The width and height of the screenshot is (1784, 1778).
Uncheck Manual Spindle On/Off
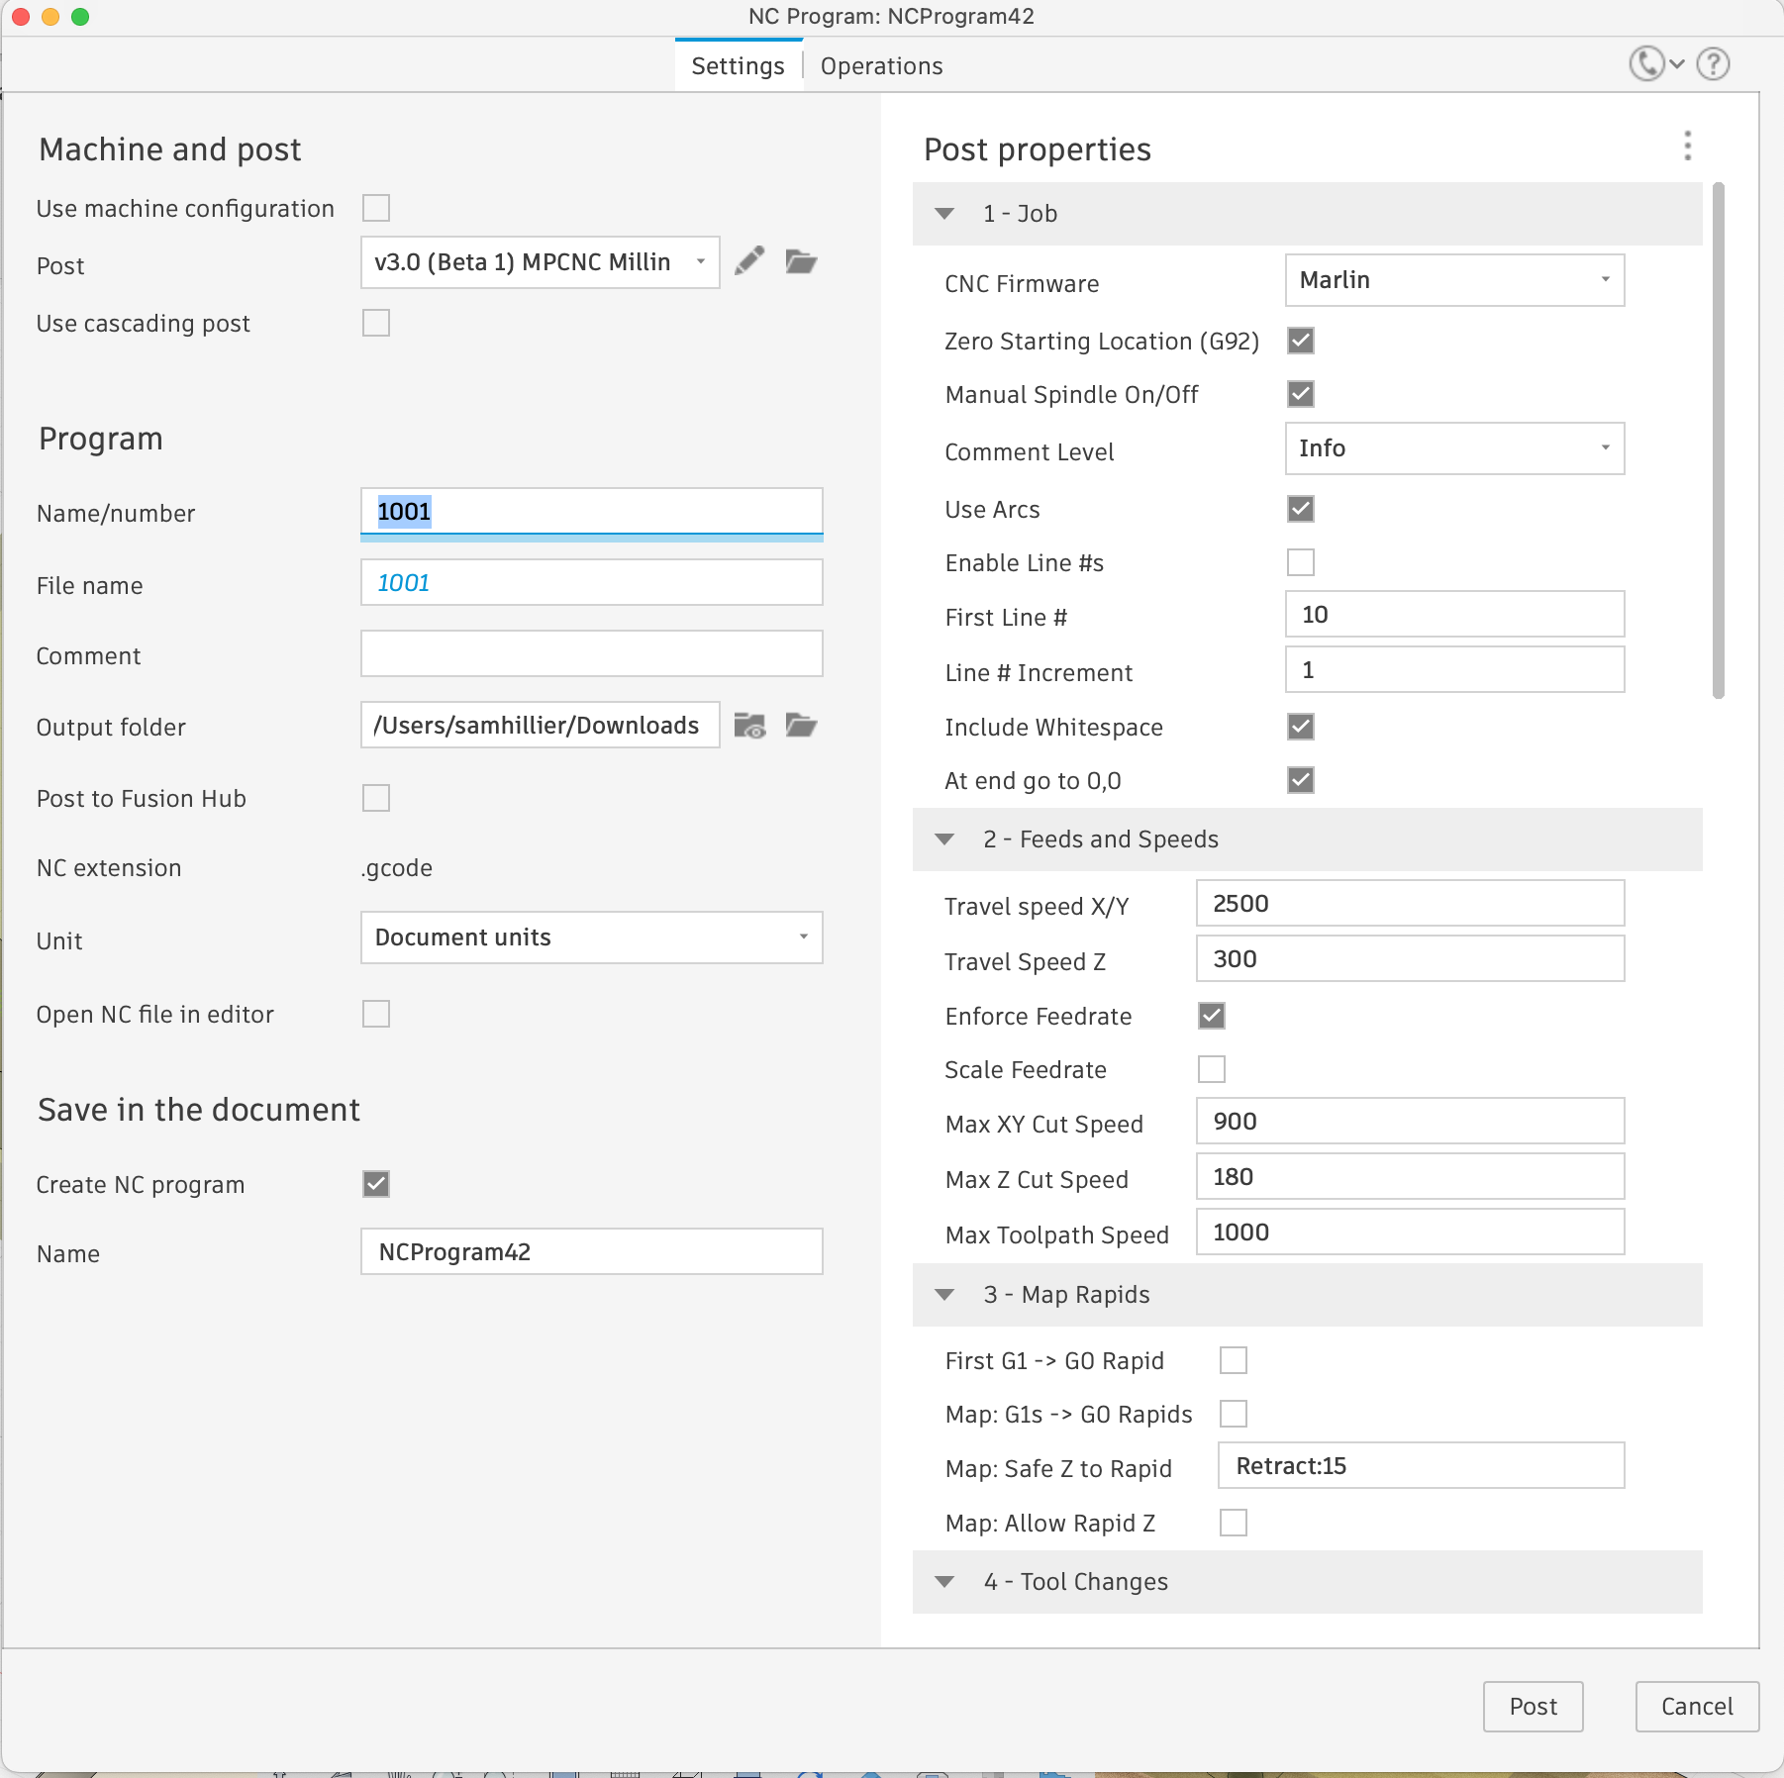(x=1301, y=394)
